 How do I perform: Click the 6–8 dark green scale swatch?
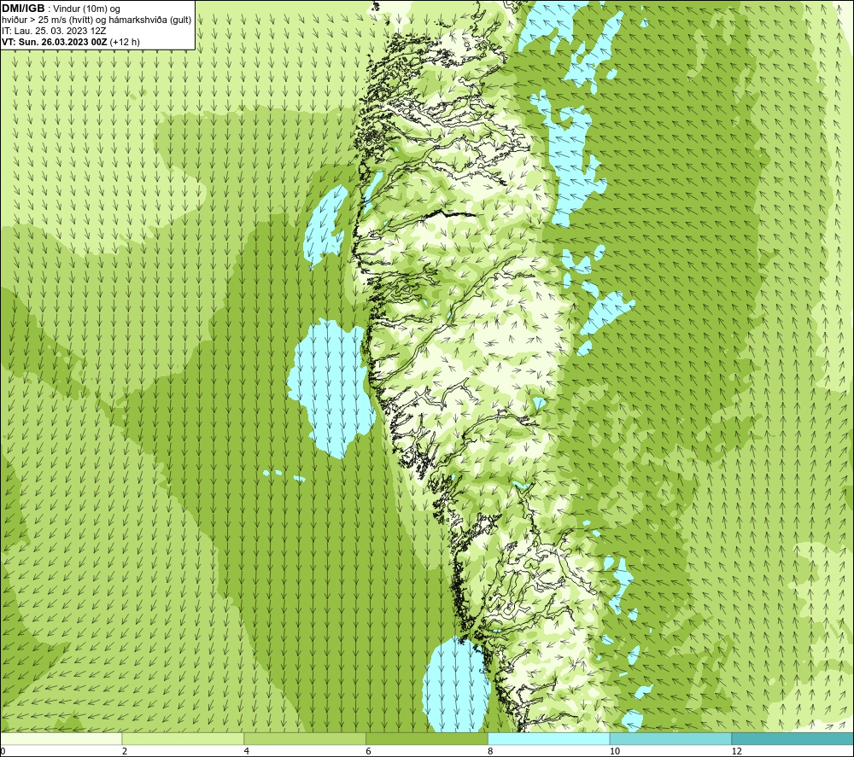(x=427, y=738)
